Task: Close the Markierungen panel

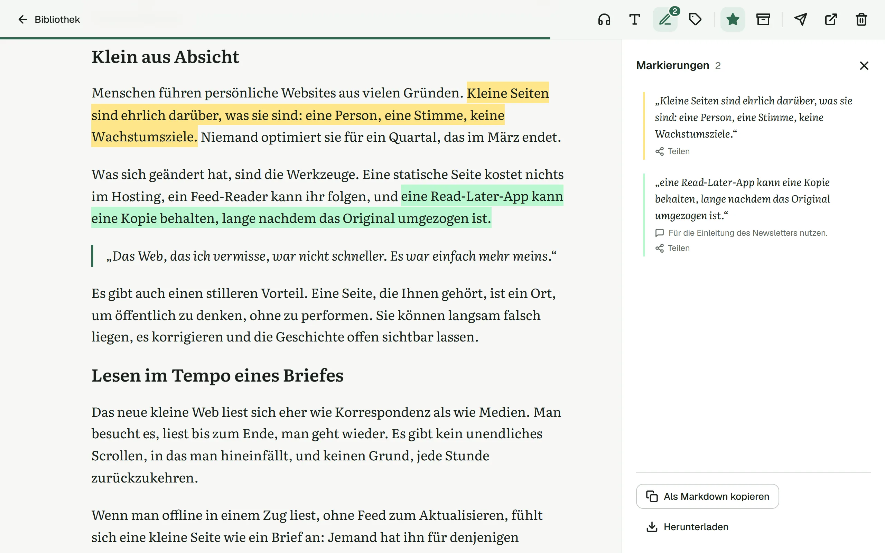Action: tap(864, 65)
